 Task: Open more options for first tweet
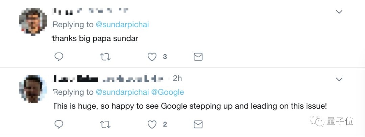[x=339, y=12]
